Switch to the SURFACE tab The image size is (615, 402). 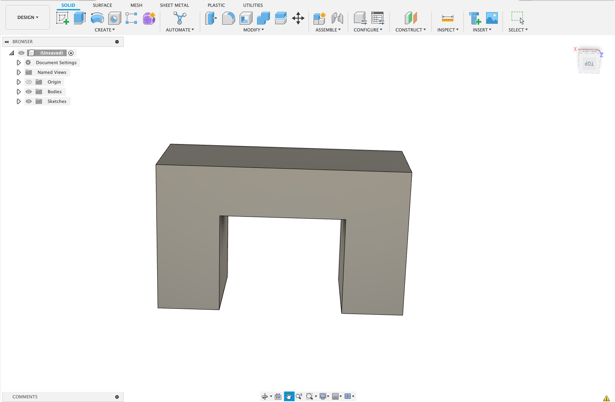[103, 5]
